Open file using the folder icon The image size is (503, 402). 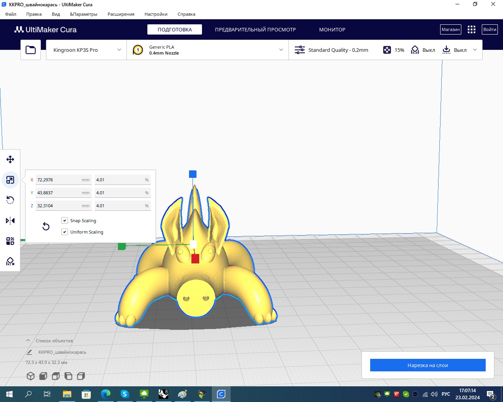pos(31,50)
